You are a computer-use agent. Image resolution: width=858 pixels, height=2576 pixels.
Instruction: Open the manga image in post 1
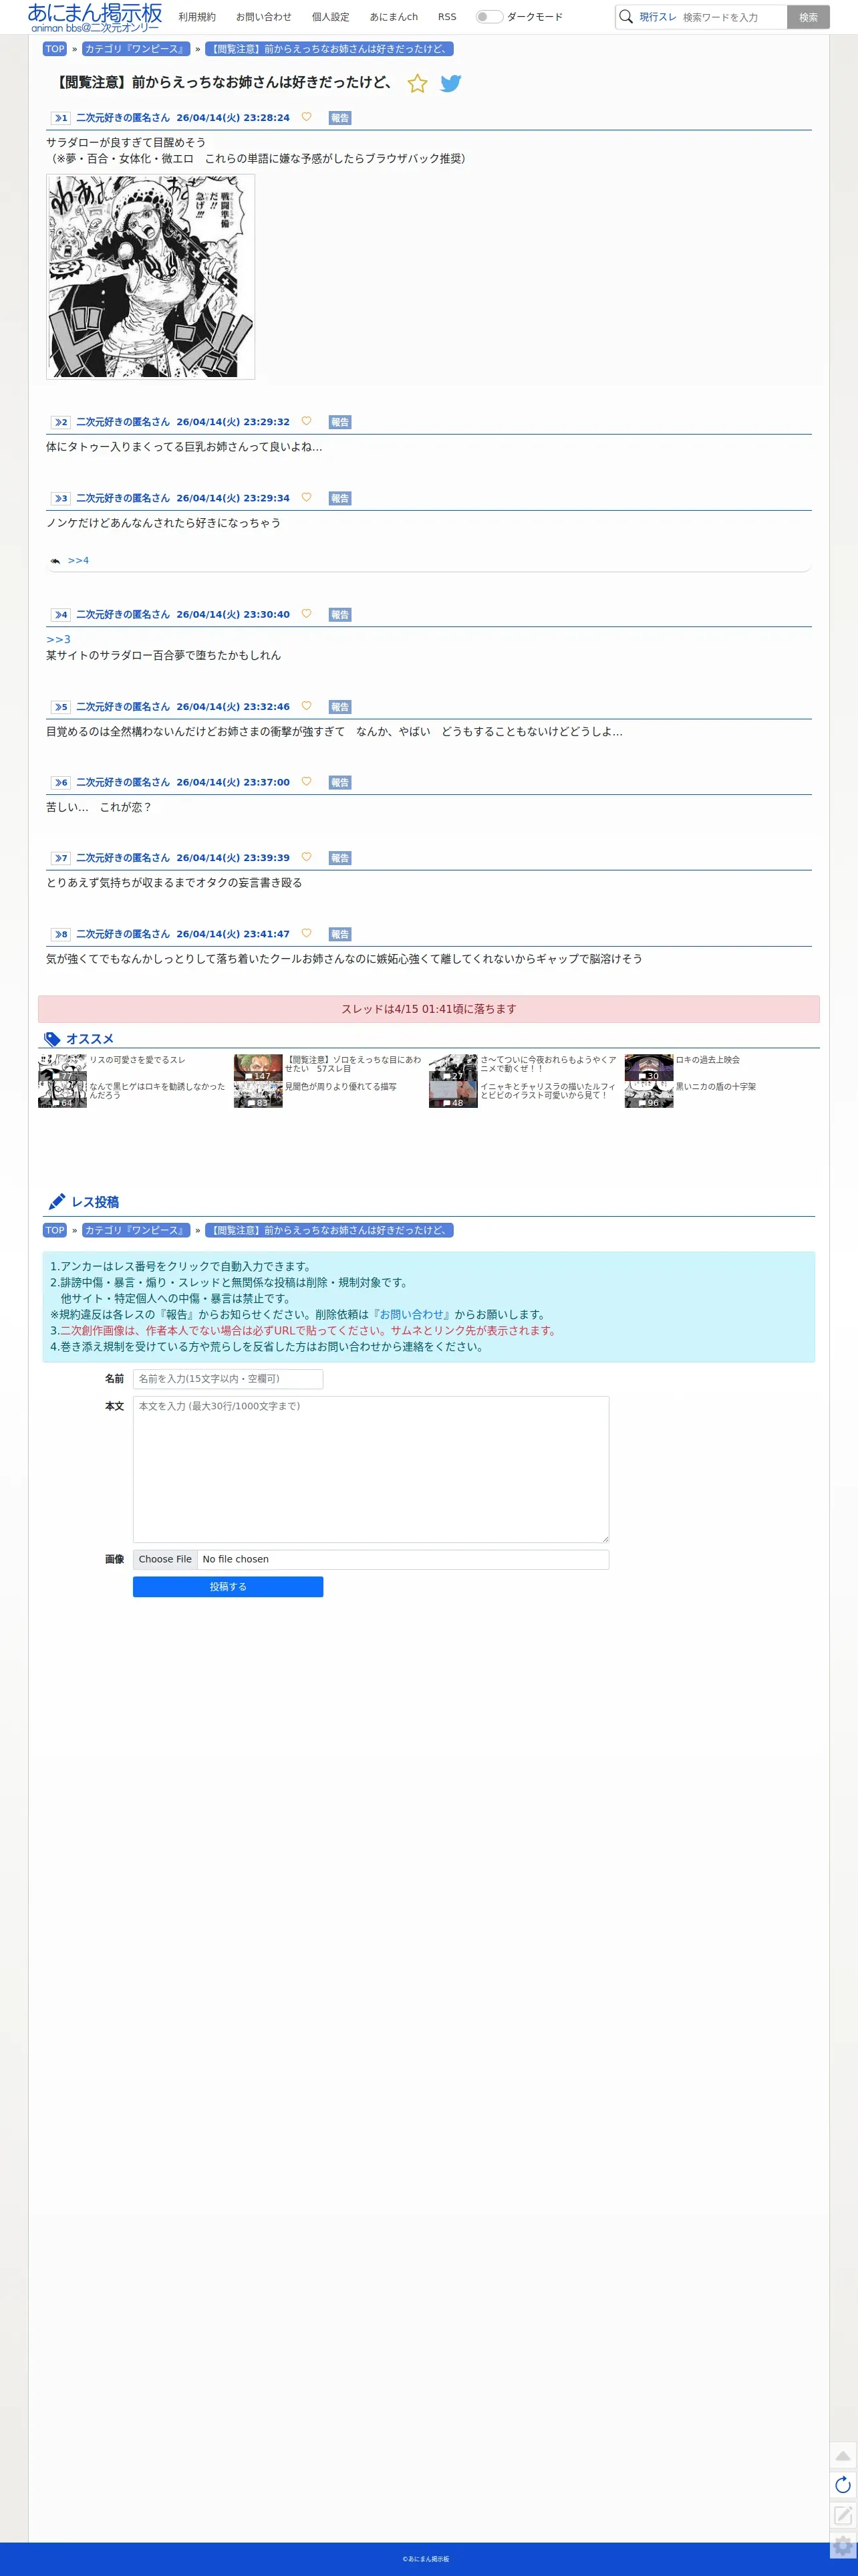(x=150, y=277)
